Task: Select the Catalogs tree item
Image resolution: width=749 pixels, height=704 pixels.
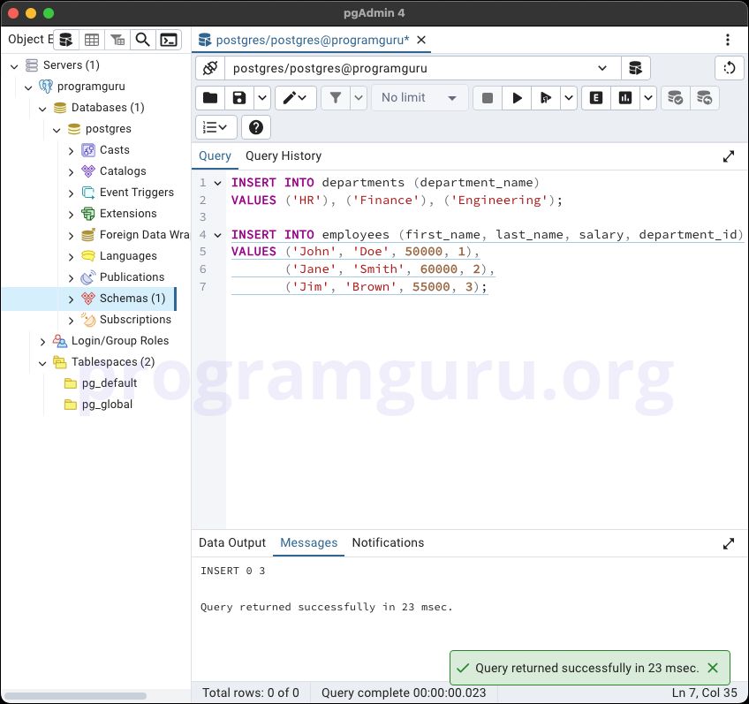Action: tap(123, 171)
